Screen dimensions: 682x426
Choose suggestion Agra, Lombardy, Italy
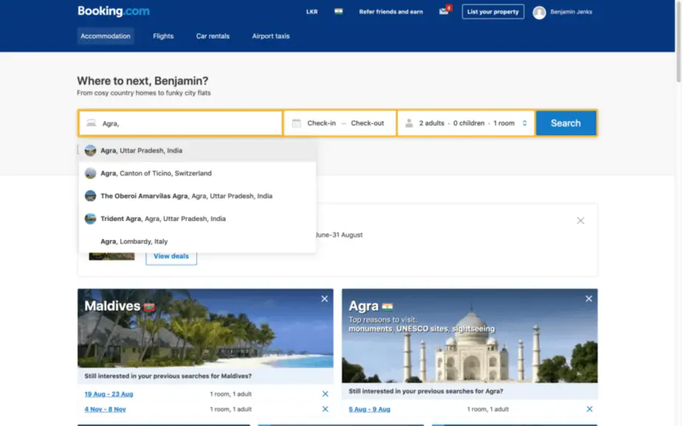[198, 241]
